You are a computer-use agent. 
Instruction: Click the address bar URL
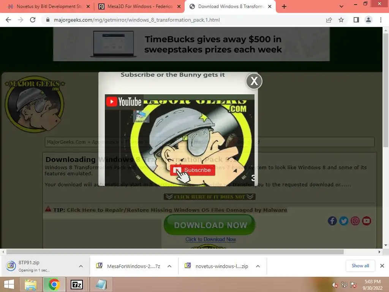[137, 20]
